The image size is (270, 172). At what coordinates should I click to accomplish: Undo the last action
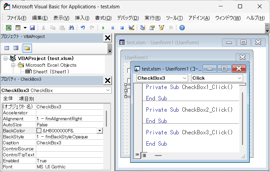(x=83, y=28)
